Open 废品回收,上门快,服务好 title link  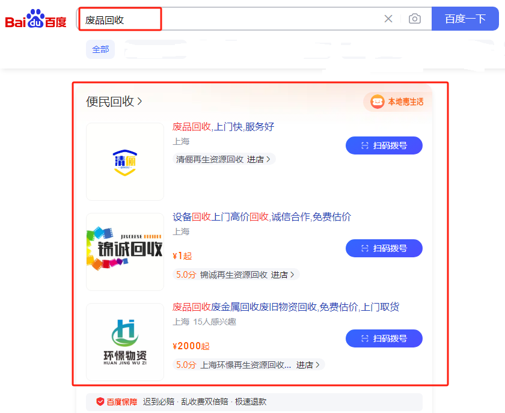click(223, 127)
